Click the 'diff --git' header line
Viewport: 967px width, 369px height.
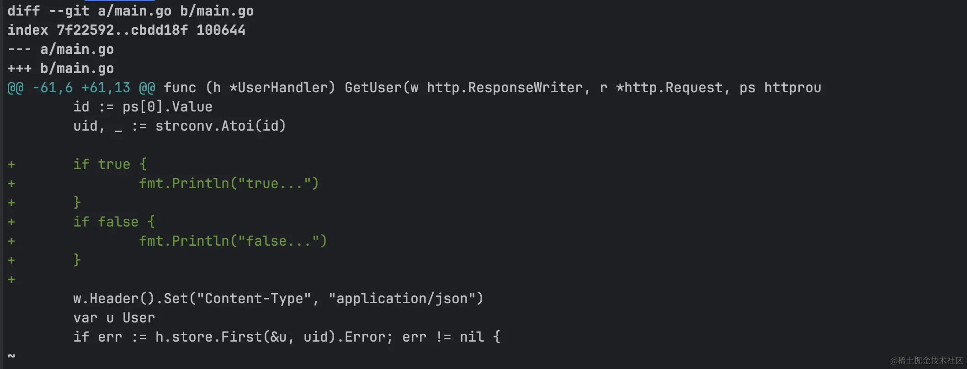pos(130,11)
